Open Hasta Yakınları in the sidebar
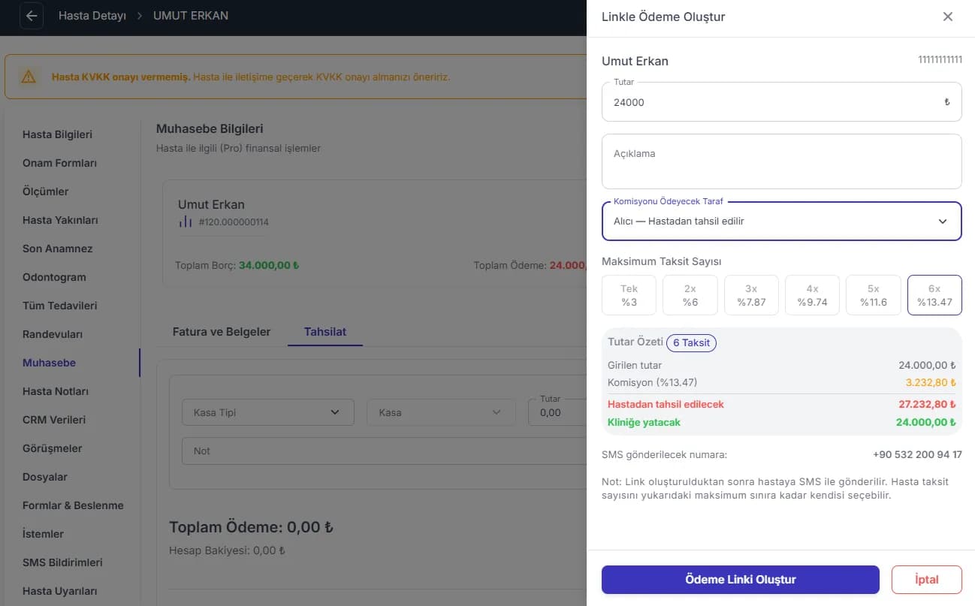The height and width of the screenshot is (606, 975). point(60,220)
